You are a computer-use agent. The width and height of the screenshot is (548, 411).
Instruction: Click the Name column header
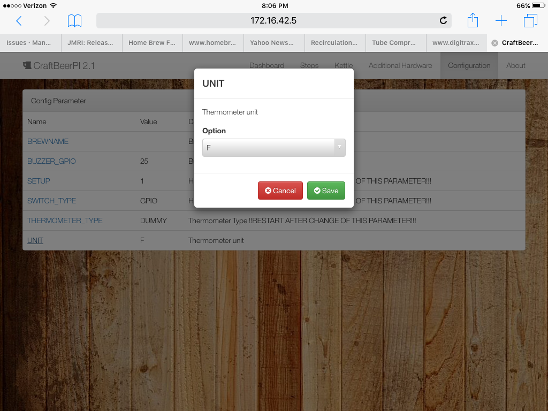37,121
